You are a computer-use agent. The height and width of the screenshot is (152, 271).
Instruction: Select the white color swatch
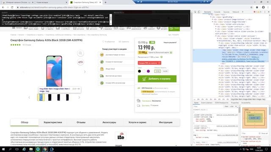(144, 71)
